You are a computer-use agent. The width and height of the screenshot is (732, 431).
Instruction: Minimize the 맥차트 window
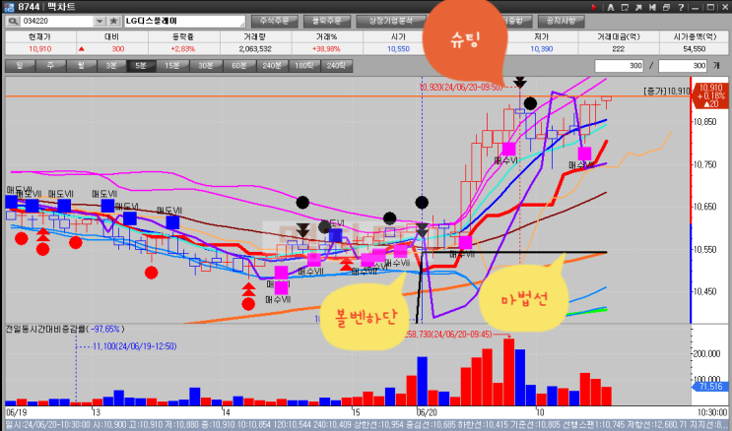(696, 8)
